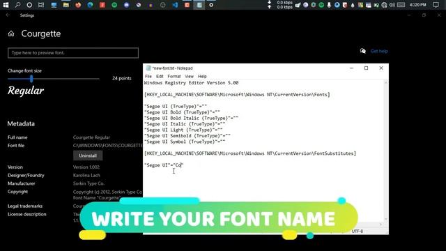Click the line "Segoe UI Symbol (TrueType)"
Image resolution: width=446 pixels, height=251 pixels.
(x=185, y=142)
